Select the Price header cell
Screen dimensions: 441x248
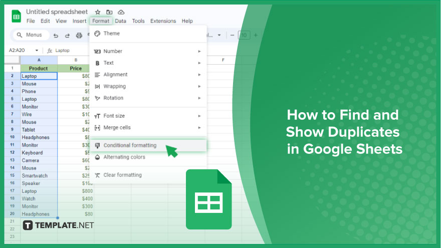[75, 68]
